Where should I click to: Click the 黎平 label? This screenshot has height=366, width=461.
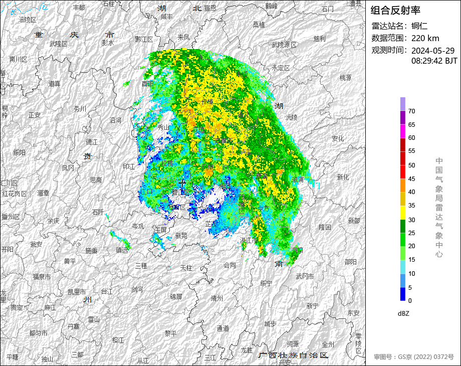[170, 333]
